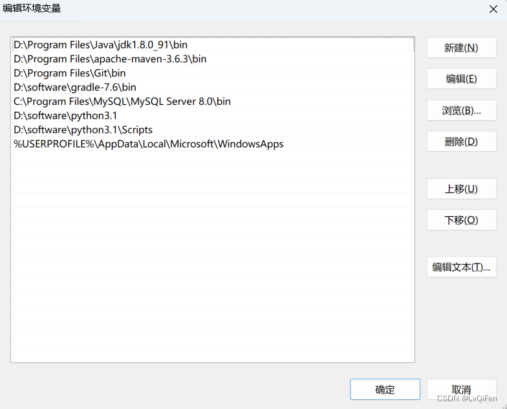
Task: Select the gradle-7.6\bin path entry
Action: [213, 87]
